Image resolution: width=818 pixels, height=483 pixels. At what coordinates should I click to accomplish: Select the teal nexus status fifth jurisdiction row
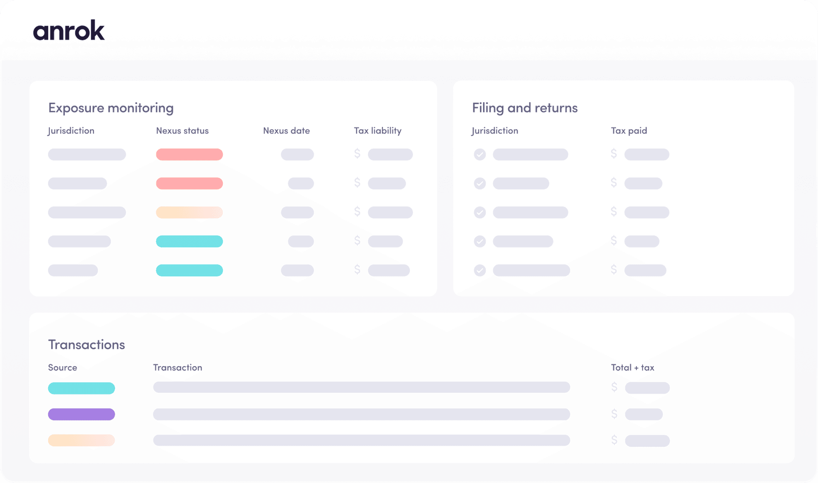[x=189, y=269]
